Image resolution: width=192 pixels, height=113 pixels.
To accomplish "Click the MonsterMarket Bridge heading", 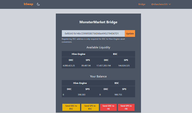I will click(x=98, y=22).
